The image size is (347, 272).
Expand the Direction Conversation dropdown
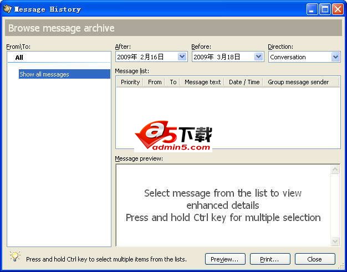tap(335, 57)
